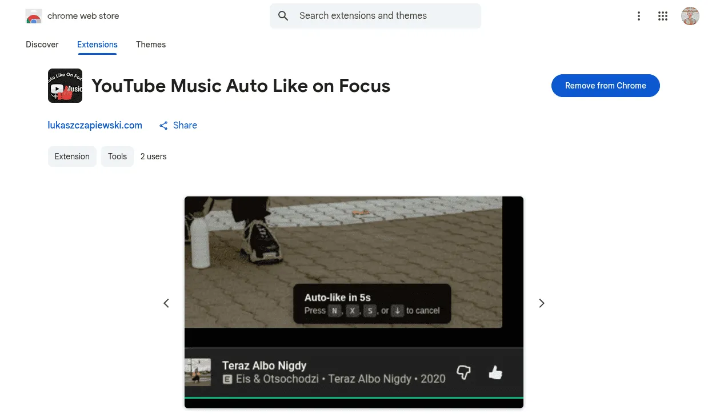The width and height of the screenshot is (708, 418).
Task: Click the Extension category chip
Action: pos(72,156)
